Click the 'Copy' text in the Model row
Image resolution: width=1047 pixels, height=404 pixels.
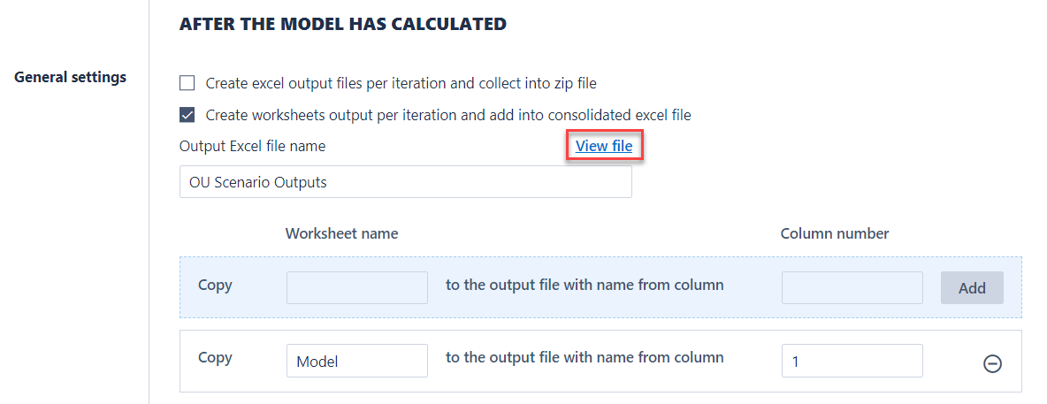click(215, 358)
